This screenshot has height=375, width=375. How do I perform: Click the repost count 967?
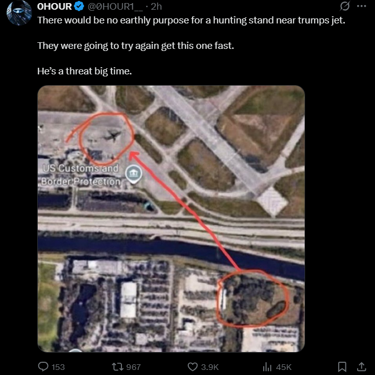pos(133,367)
